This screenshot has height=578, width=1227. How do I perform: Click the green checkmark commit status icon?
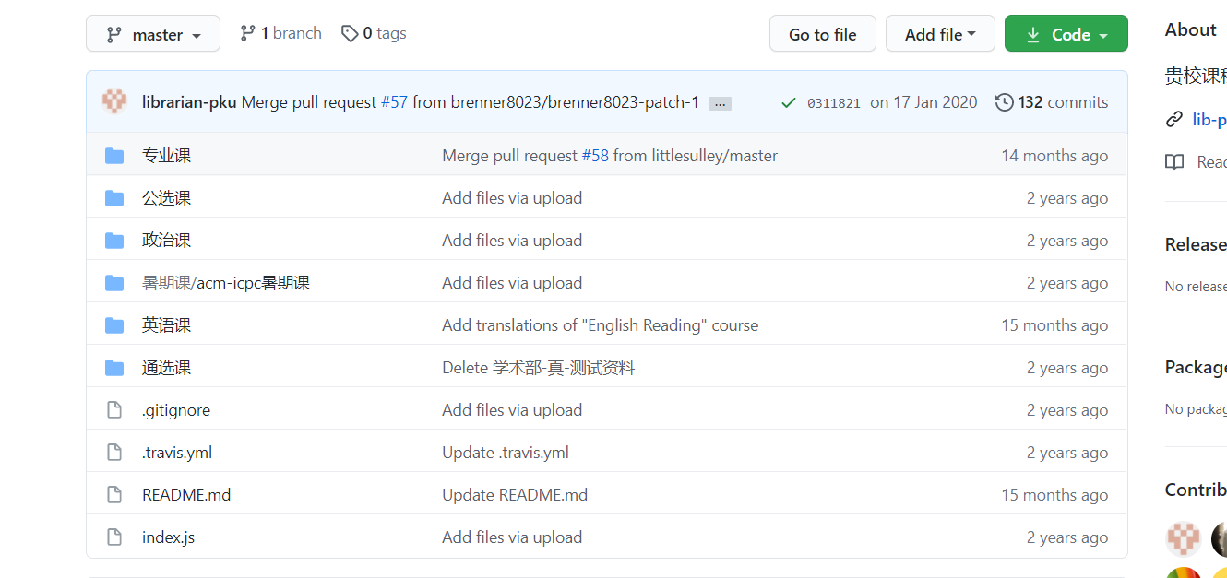pyautogui.click(x=788, y=102)
